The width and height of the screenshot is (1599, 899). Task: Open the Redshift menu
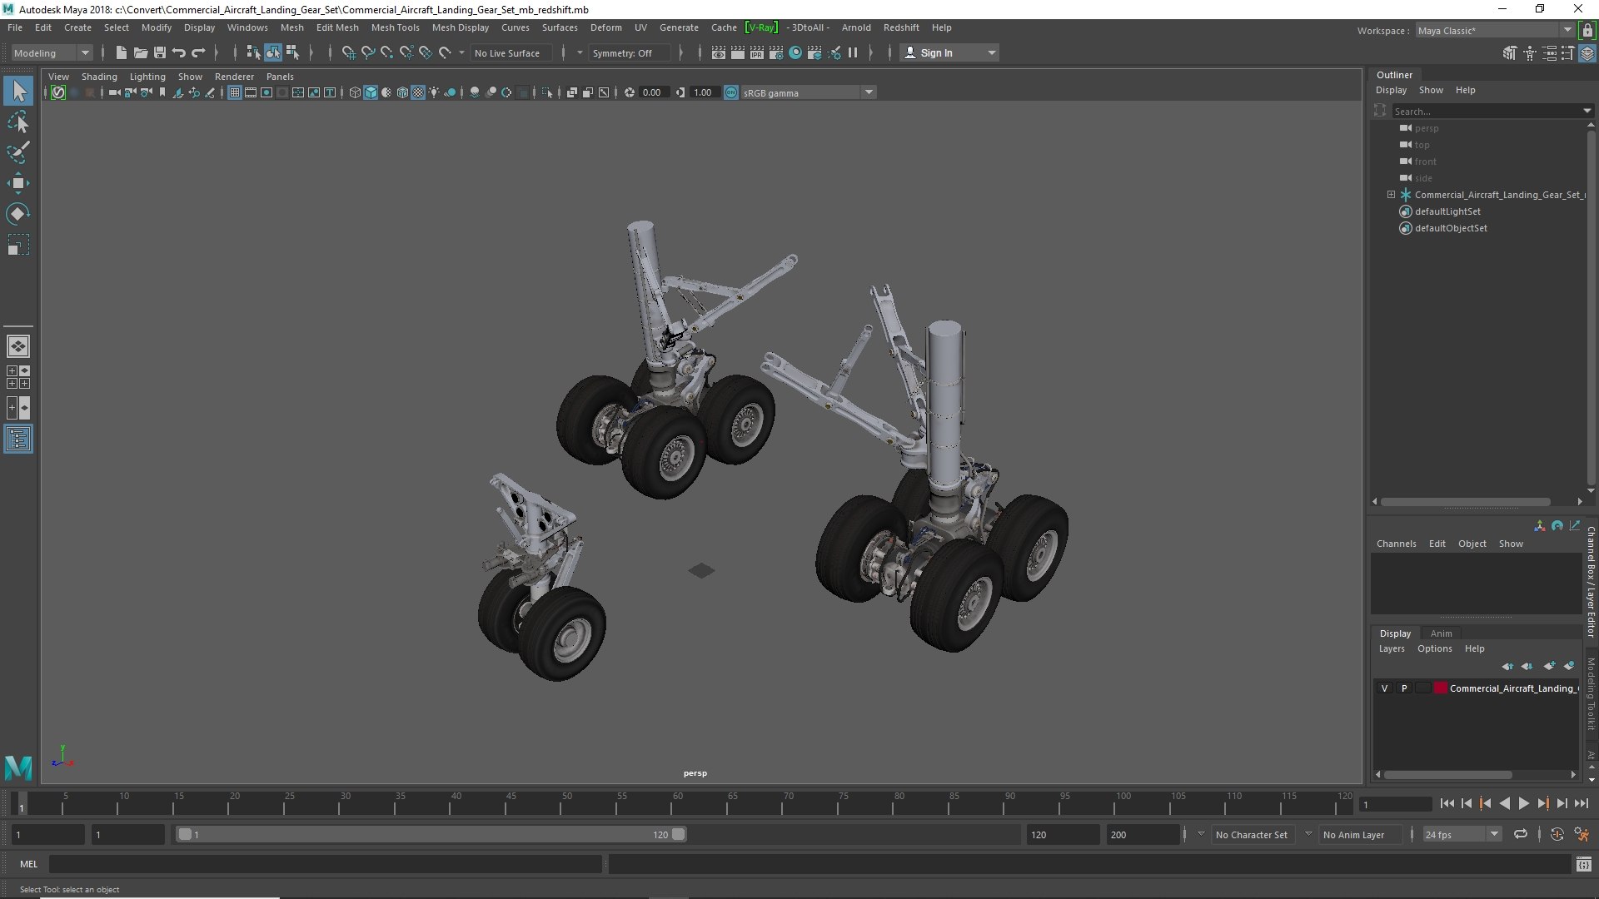(901, 27)
